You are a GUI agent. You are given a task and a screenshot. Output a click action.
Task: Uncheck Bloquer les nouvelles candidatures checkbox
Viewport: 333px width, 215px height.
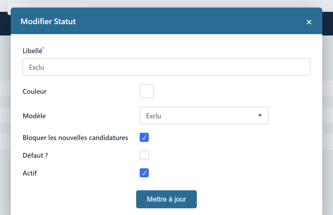[144, 137]
